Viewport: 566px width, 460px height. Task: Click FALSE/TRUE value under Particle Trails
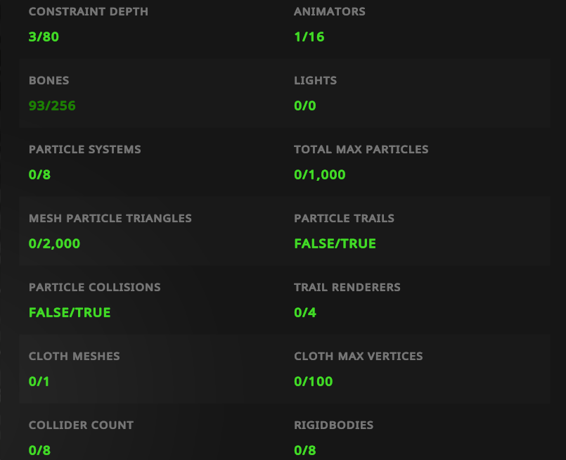click(x=335, y=244)
